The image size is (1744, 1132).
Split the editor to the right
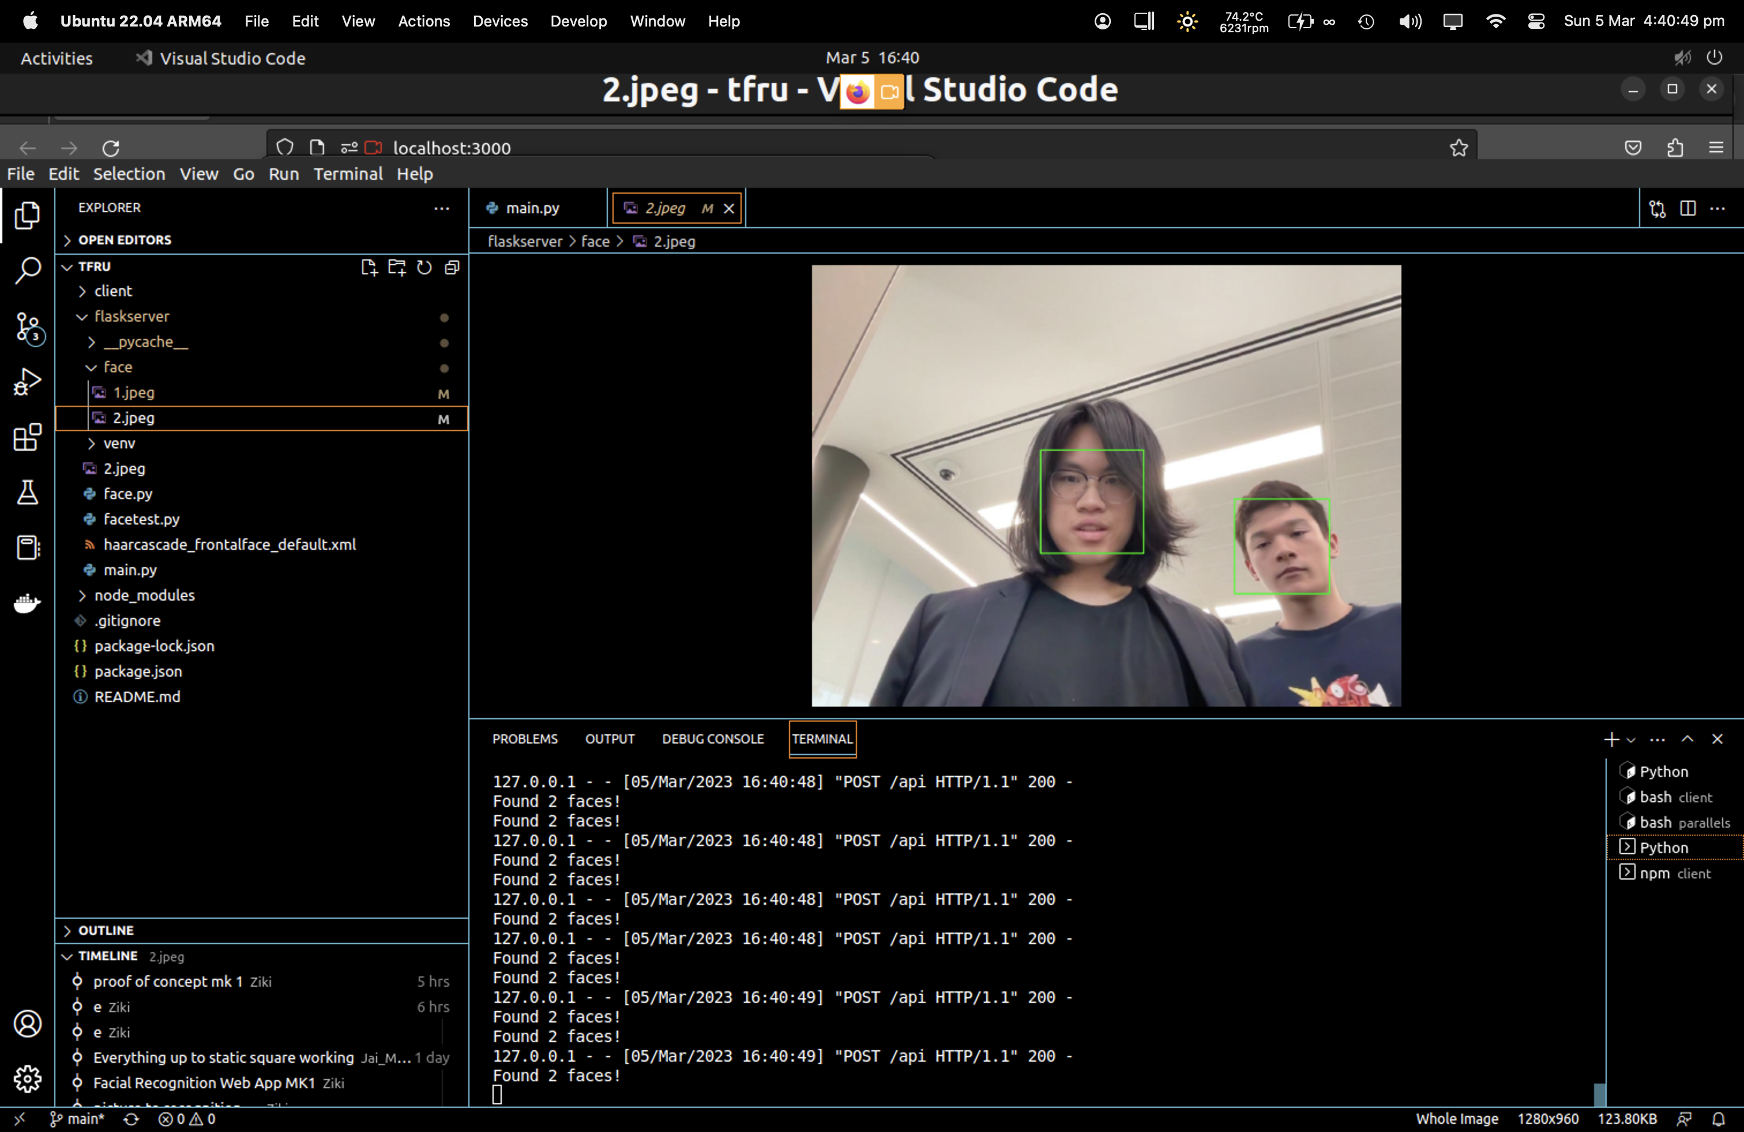point(1687,209)
